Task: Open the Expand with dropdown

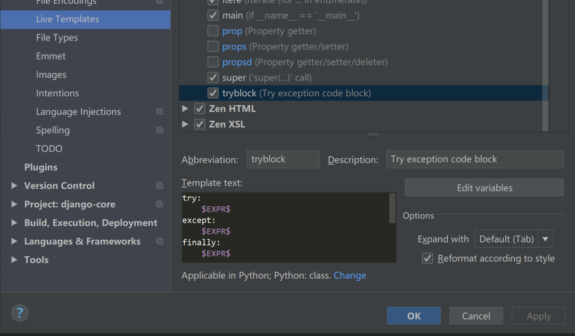Action: (513, 239)
